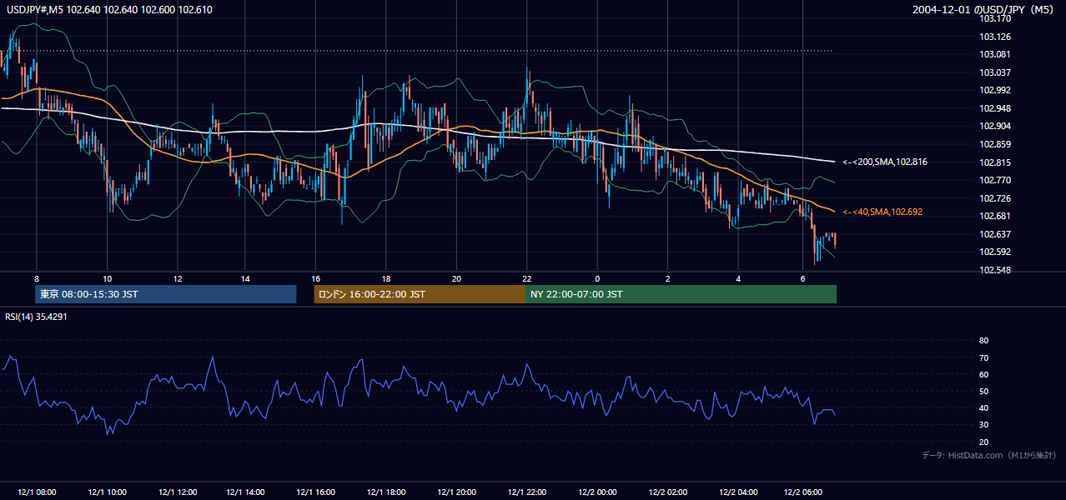This screenshot has height=500, width=1066.
Task: Click hour marker 14 under the price chart
Action: pos(247,277)
